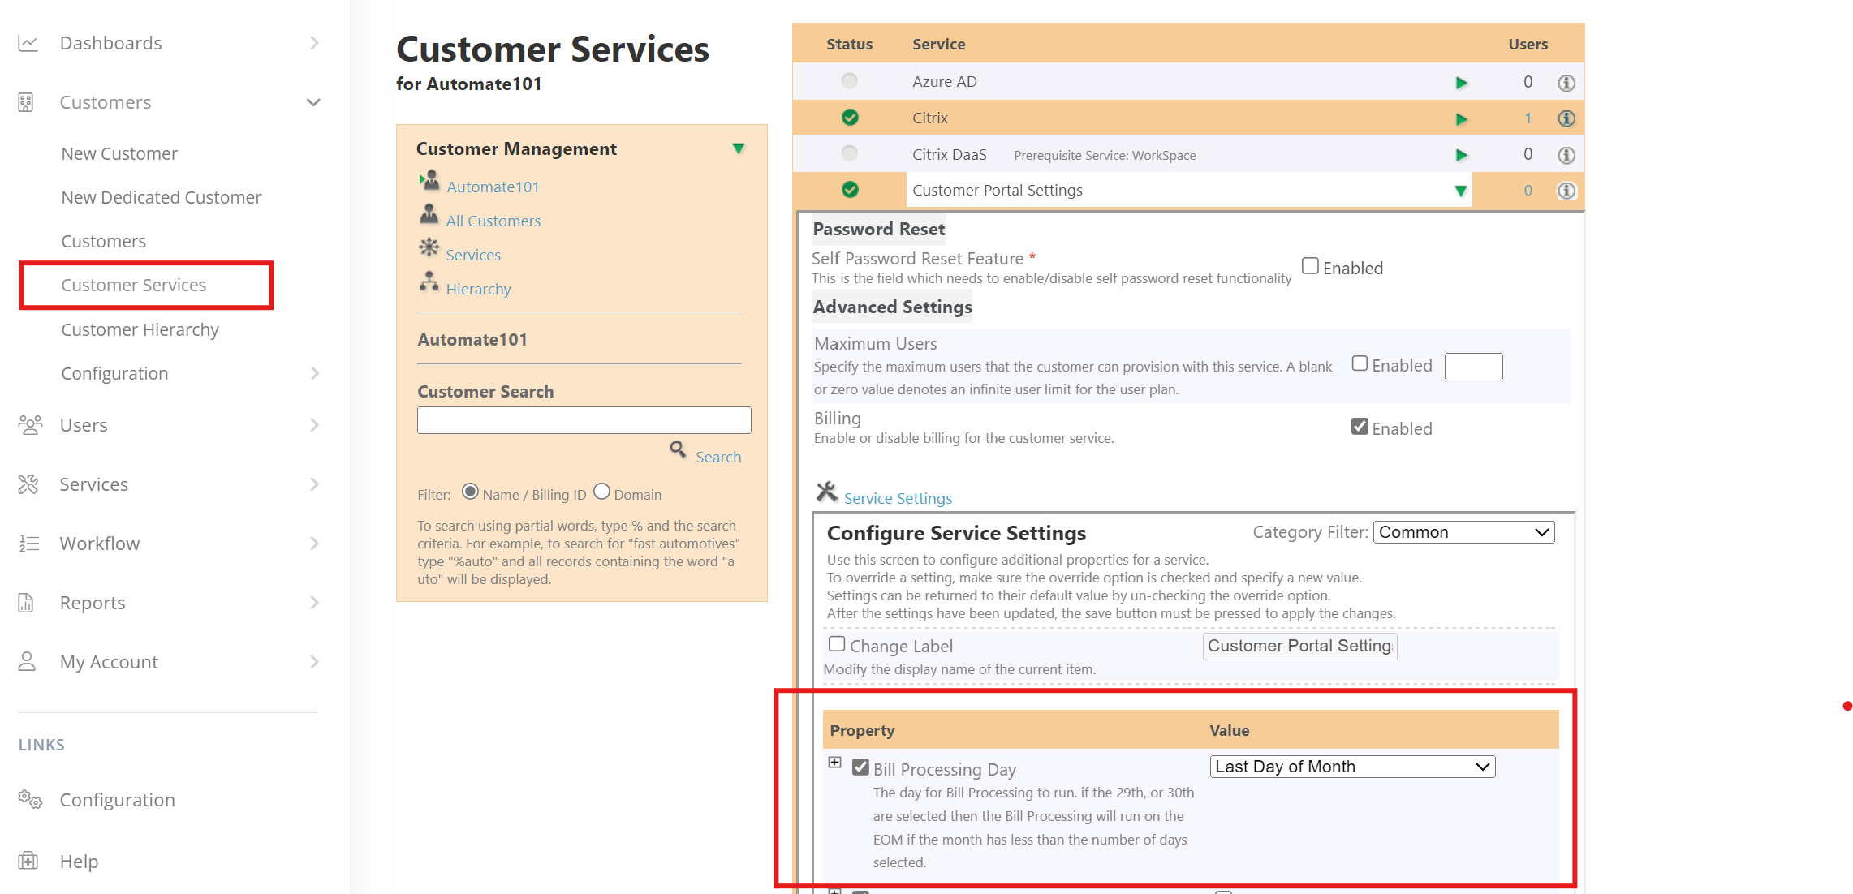The image size is (1853, 894).
Task: Click the Hierarchy link in Customer Management
Action: pyautogui.click(x=478, y=289)
